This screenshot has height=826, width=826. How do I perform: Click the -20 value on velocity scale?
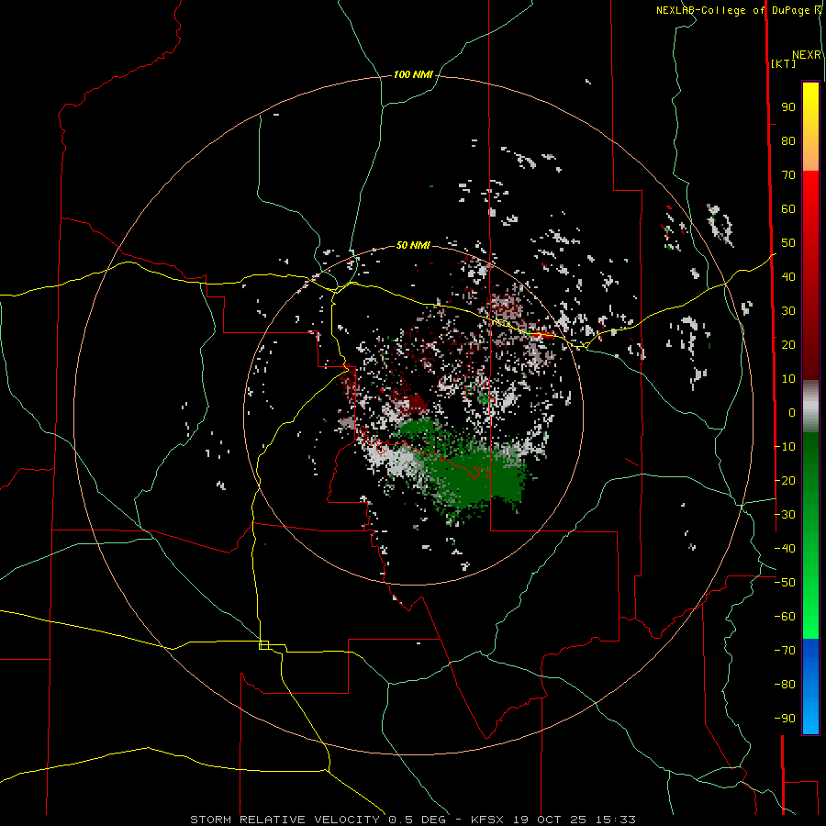[x=785, y=480]
